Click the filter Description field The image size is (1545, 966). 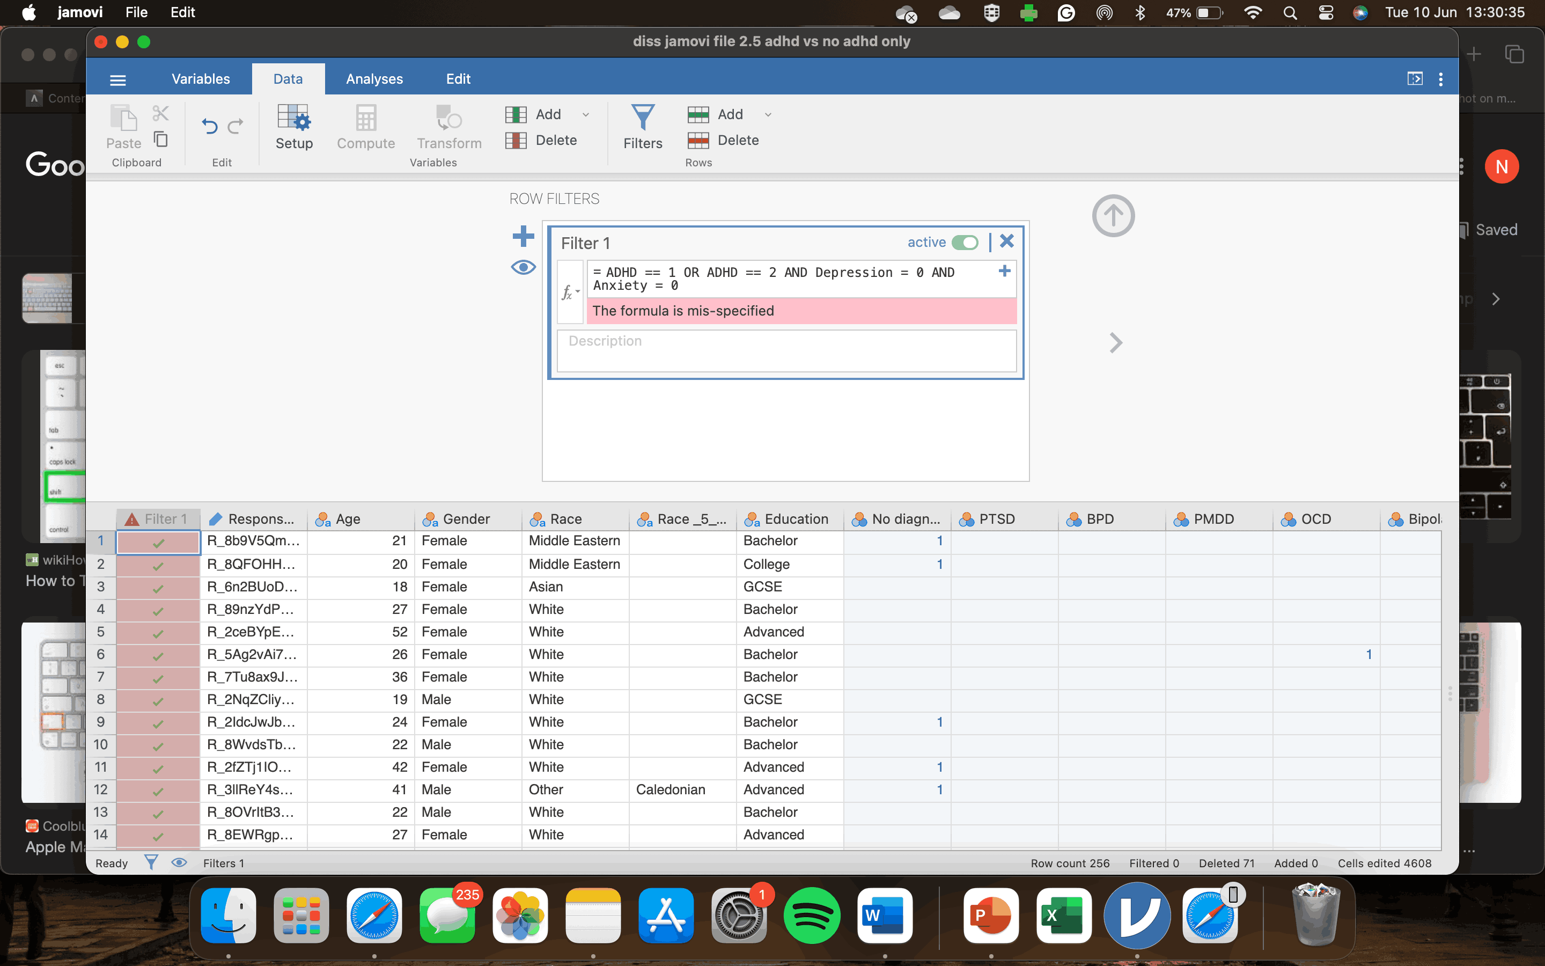pyautogui.click(x=786, y=350)
